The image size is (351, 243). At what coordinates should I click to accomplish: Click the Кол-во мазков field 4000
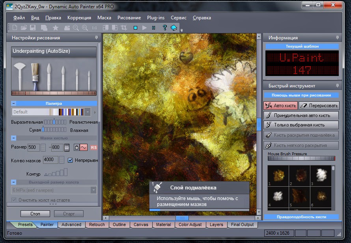[x=50, y=160]
